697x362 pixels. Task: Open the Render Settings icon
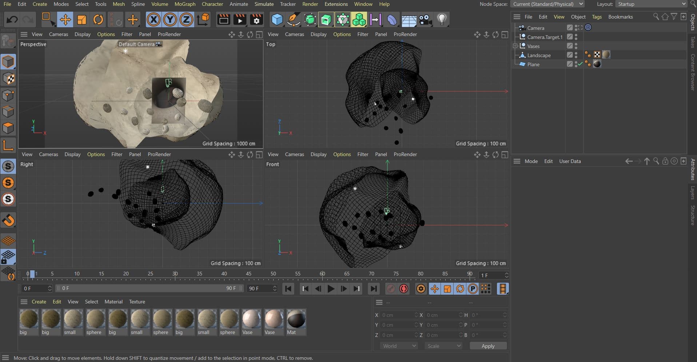click(256, 19)
